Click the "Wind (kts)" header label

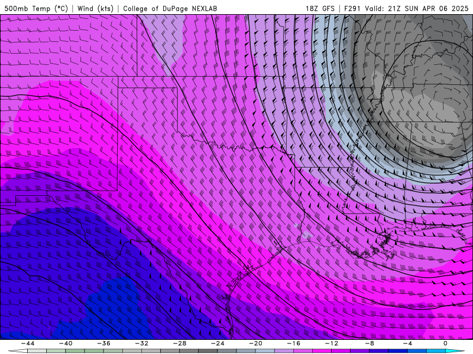pos(95,8)
